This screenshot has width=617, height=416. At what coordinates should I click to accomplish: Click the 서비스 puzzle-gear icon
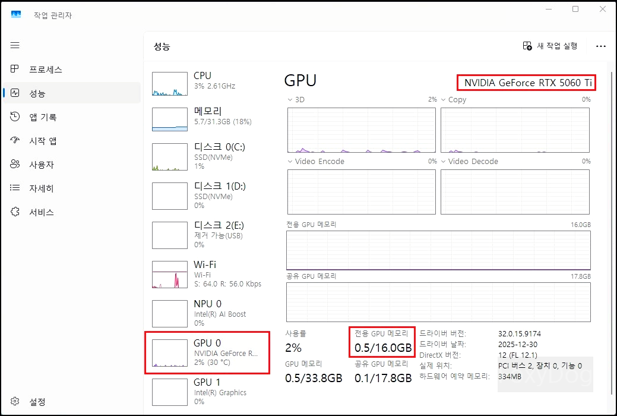pos(15,212)
